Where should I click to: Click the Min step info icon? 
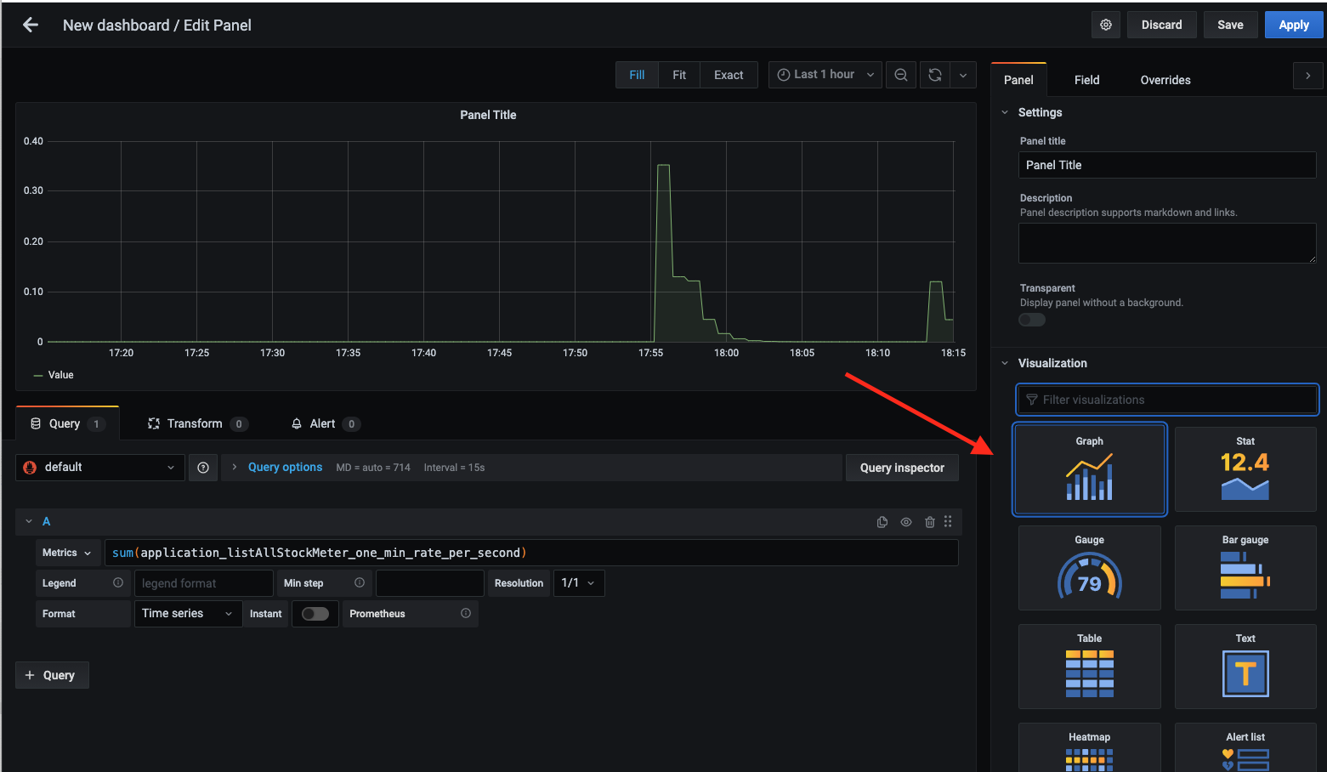(x=360, y=582)
